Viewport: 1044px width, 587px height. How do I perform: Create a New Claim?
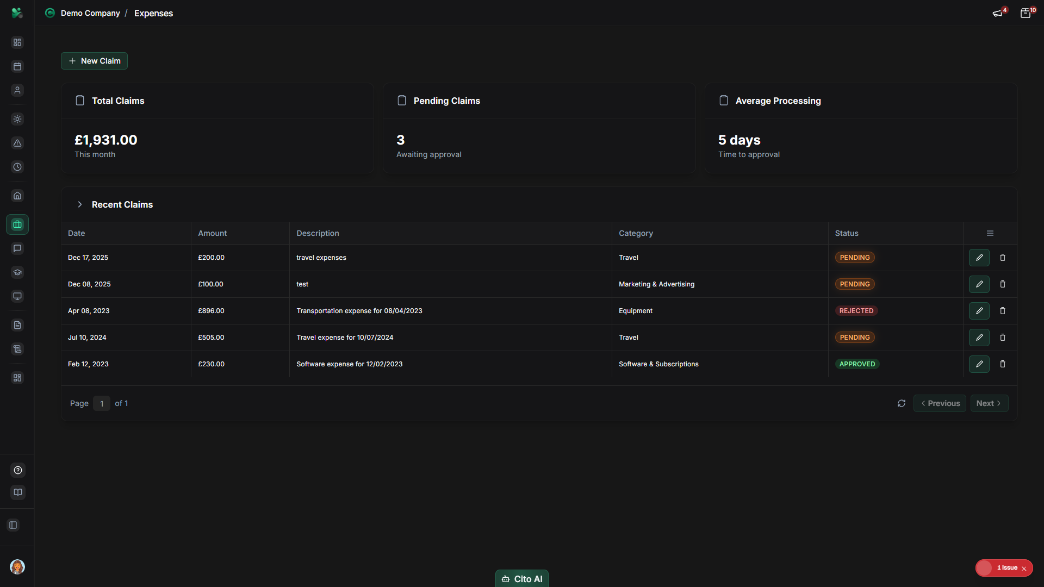(x=94, y=61)
